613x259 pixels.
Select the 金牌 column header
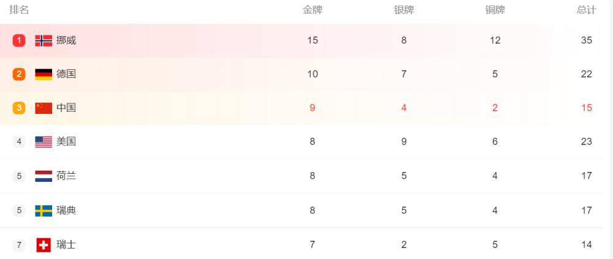(313, 10)
